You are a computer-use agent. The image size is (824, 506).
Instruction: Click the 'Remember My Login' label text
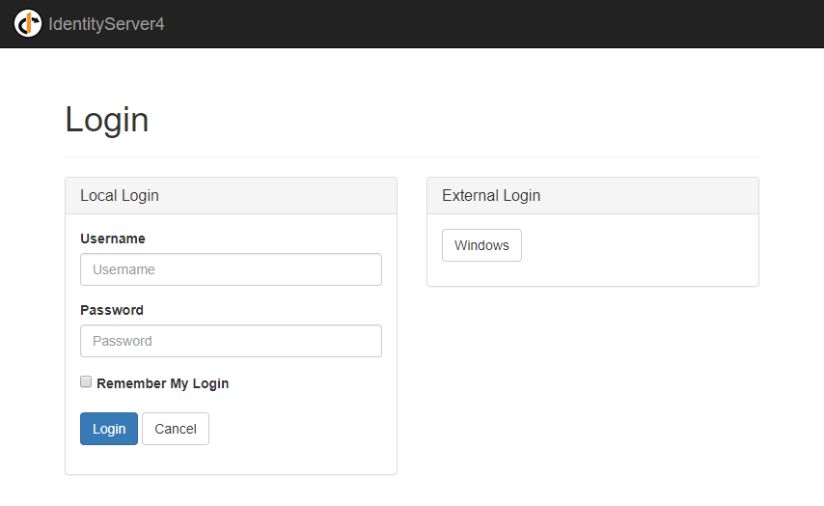[x=162, y=383]
